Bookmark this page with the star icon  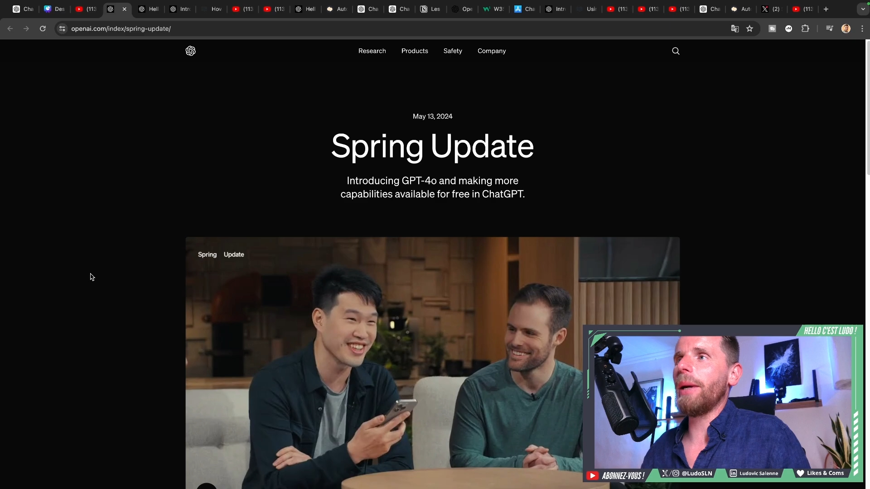[x=750, y=29]
